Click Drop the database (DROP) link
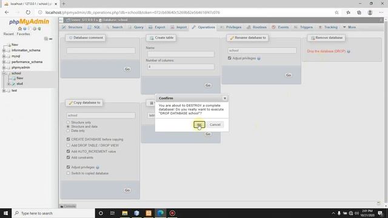 click(x=326, y=51)
